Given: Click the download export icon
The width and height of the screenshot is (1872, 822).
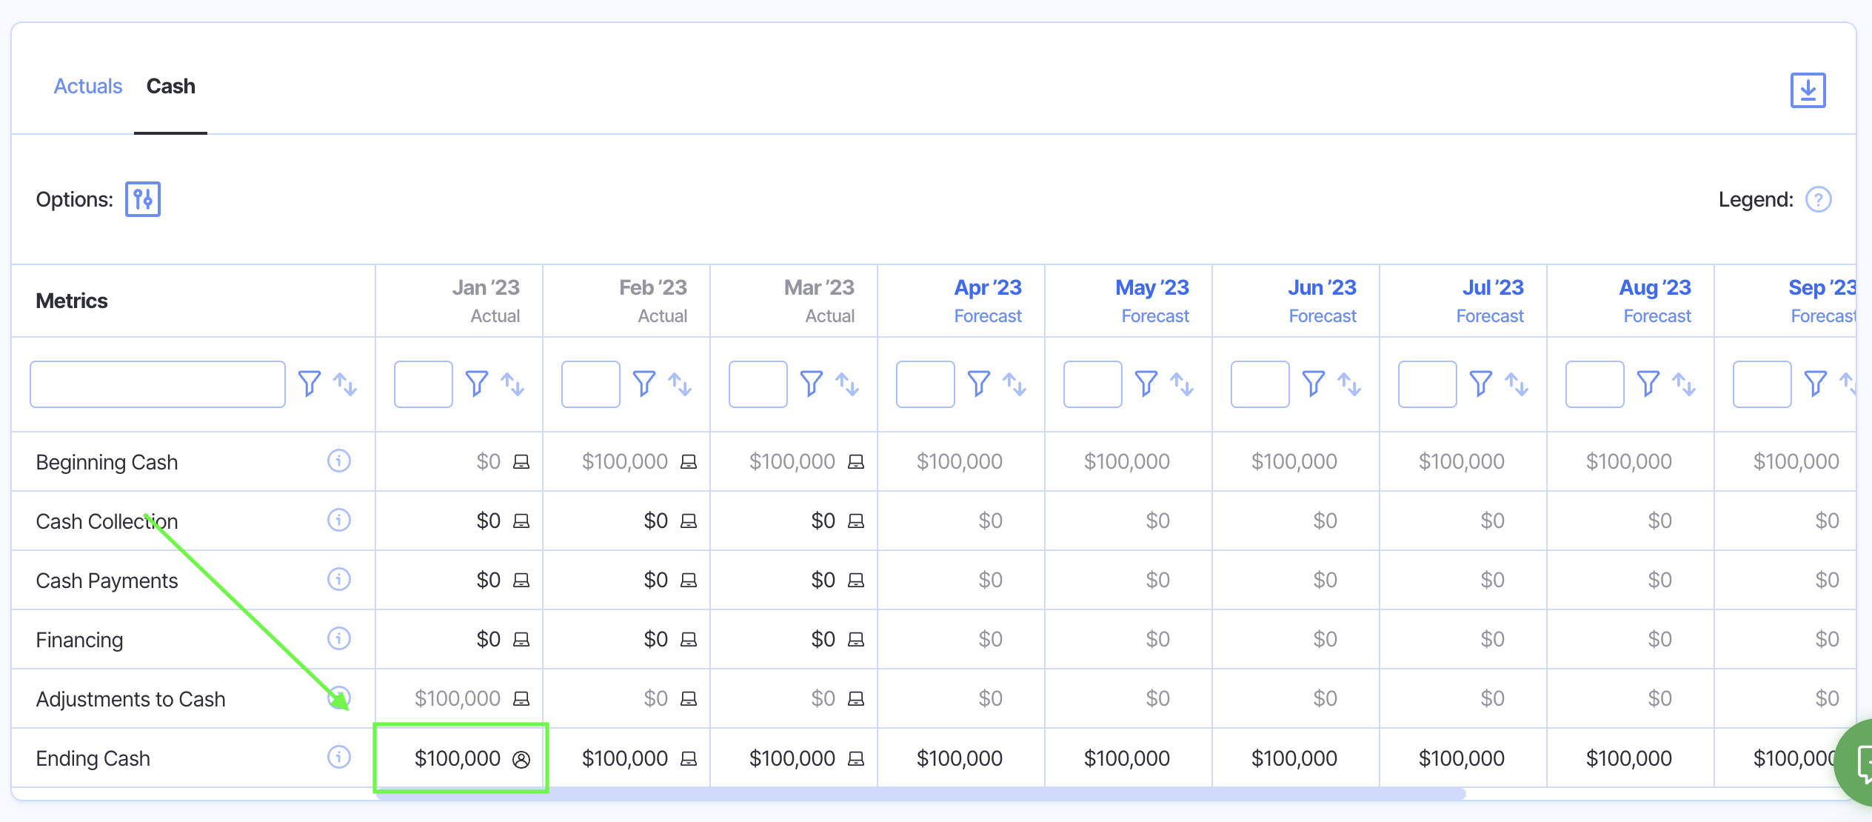Looking at the screenshot, I should click(1808, 90).
